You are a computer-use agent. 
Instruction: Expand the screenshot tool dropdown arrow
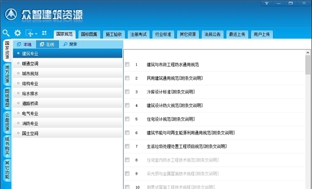click(36, 34)
